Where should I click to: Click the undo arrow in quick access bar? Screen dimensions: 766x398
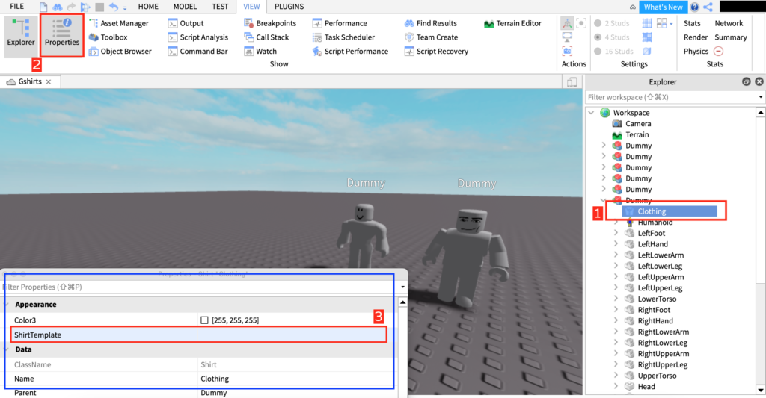point(114,7)
